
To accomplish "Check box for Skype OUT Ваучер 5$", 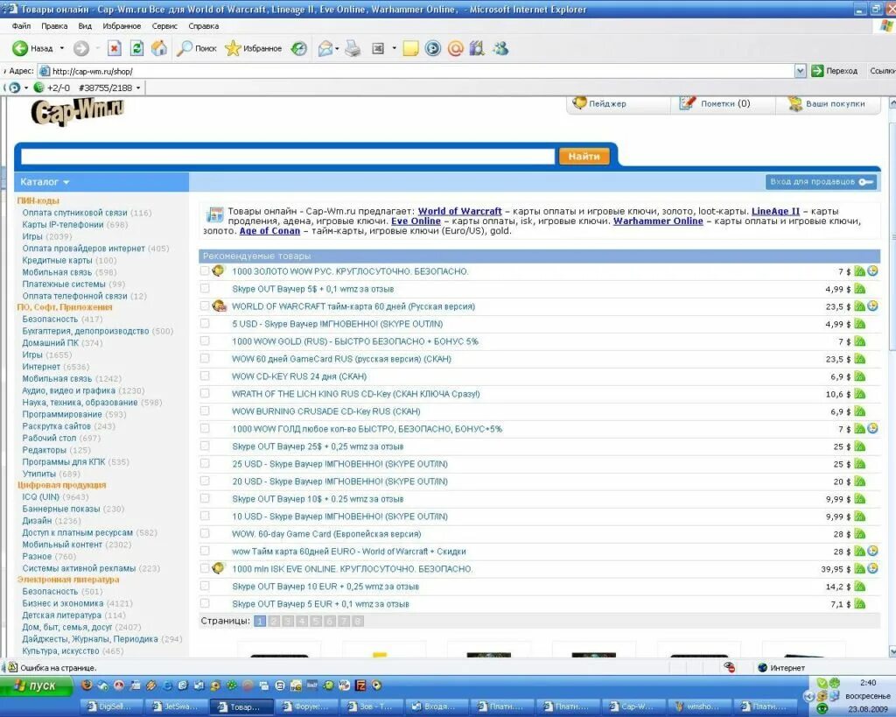I will (x=205, y=289).
